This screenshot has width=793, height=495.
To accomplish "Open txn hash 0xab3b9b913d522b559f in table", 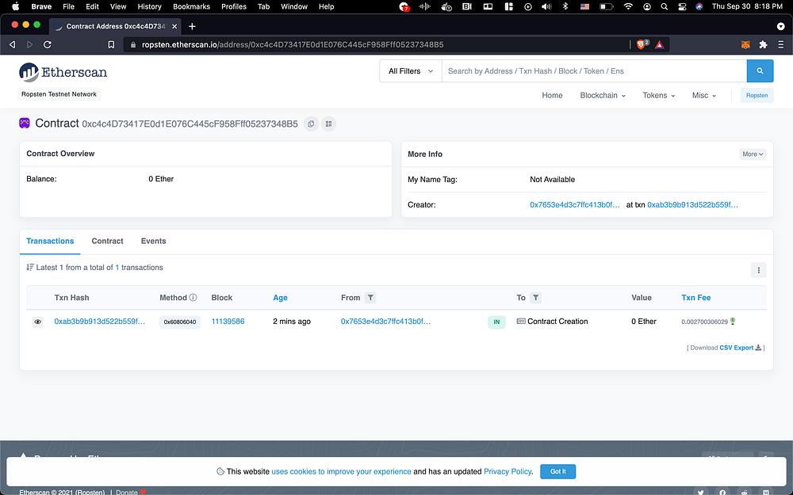I will [x=100, y=322].
